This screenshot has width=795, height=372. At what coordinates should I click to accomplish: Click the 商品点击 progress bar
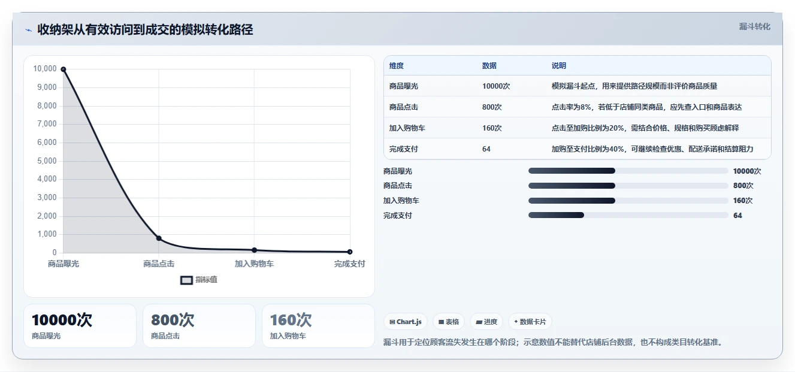click(x=628, y=186)
